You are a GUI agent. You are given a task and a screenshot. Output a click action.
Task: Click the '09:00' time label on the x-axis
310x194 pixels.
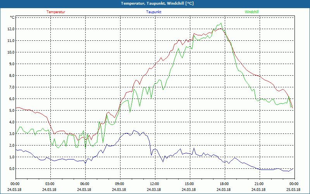[119, 184]
